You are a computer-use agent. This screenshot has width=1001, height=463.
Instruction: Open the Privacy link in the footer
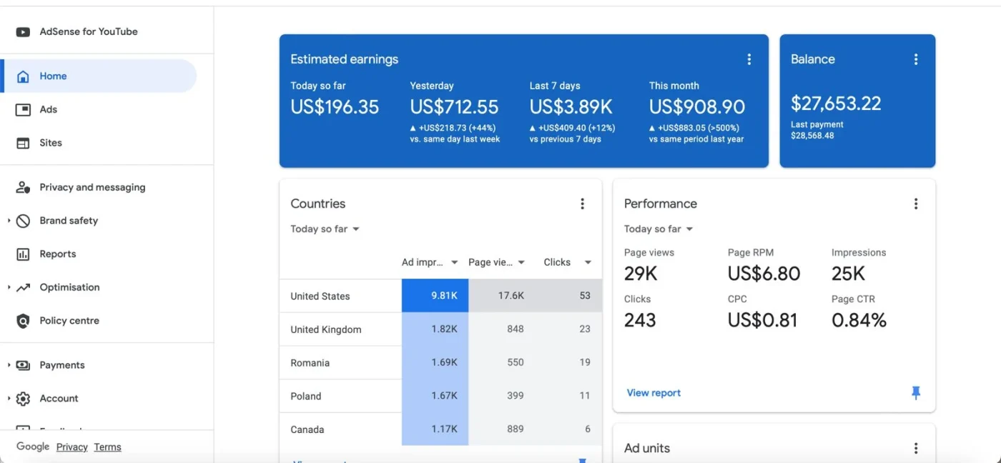point(71,447)
